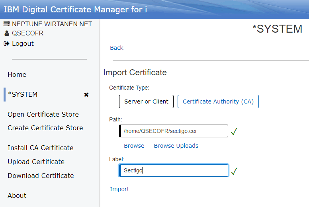
Task: Open Download Certificate in the sidebar
Action: [x=41, y=176]
